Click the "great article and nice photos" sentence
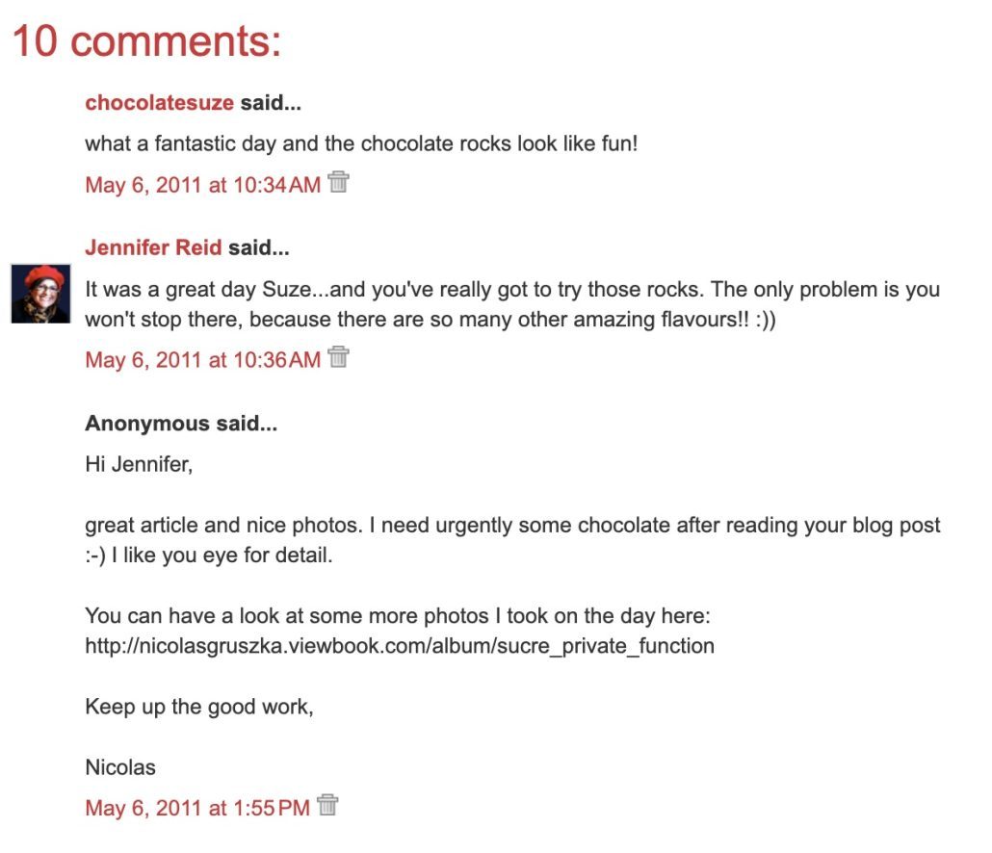Image resolution: width=992 pixels, height=853 pixels. 512,526
